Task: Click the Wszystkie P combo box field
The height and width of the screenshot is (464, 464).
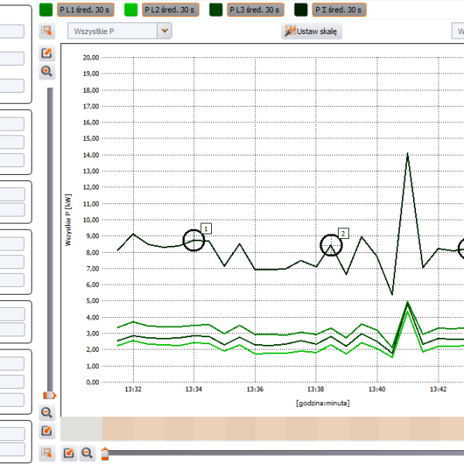Action: coord(112,31)
